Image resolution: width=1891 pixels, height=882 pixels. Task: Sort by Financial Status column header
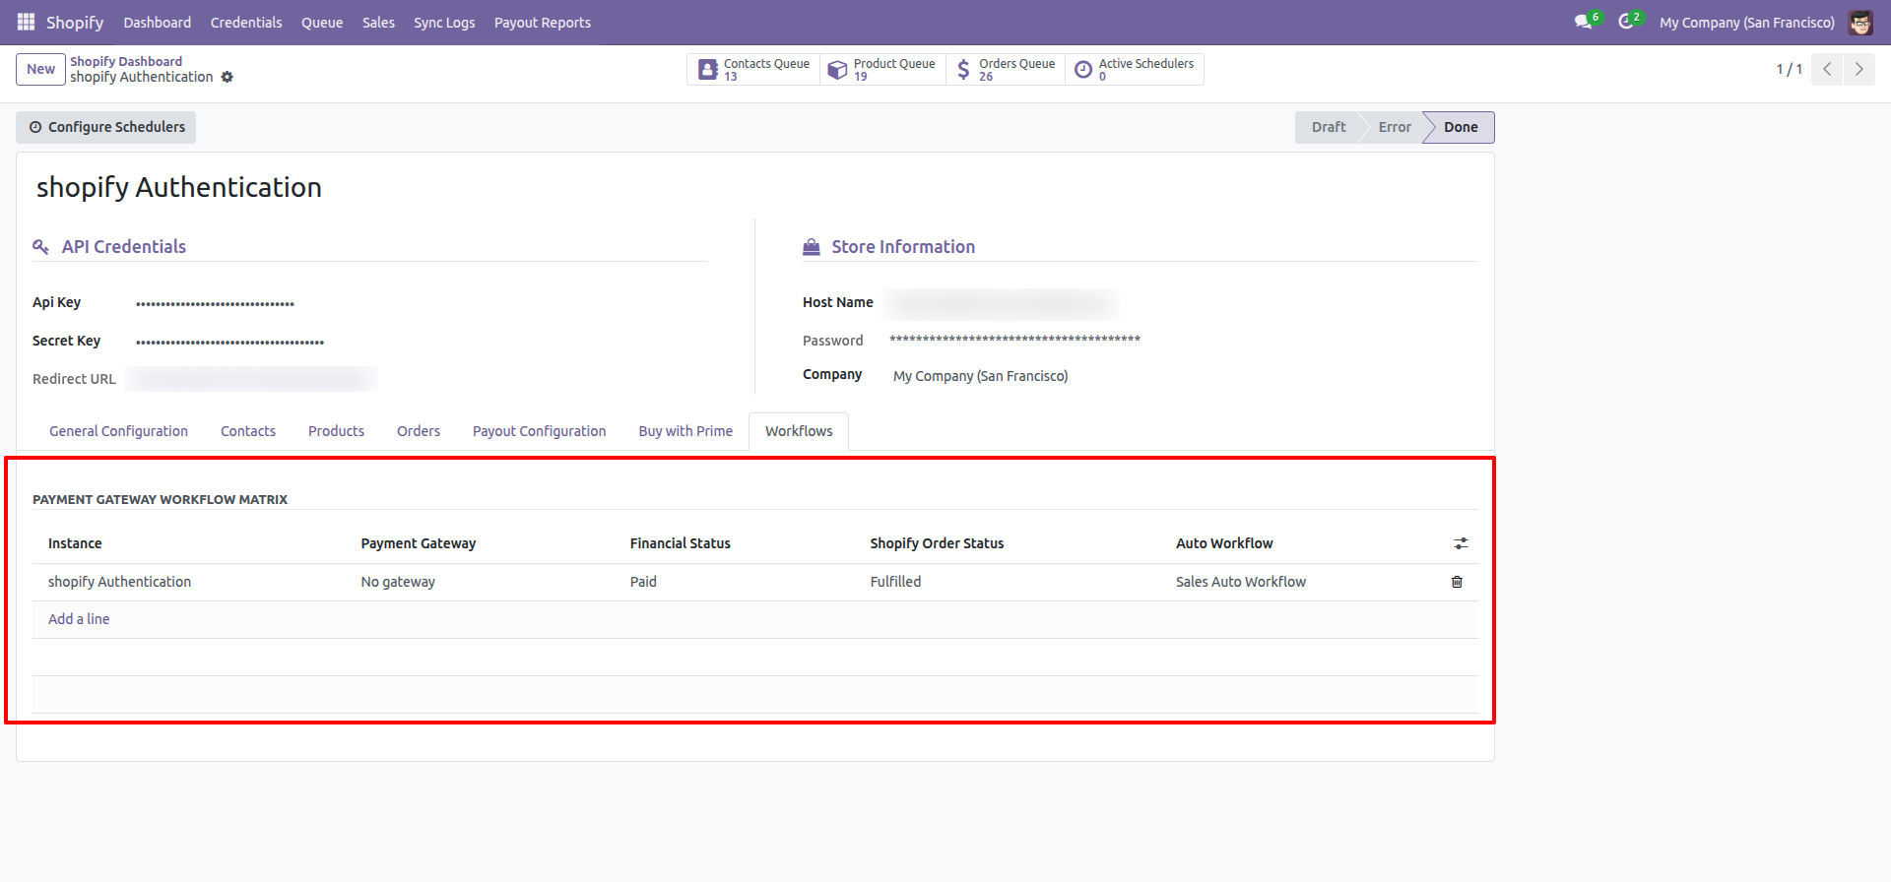click(x=680, y=543)
